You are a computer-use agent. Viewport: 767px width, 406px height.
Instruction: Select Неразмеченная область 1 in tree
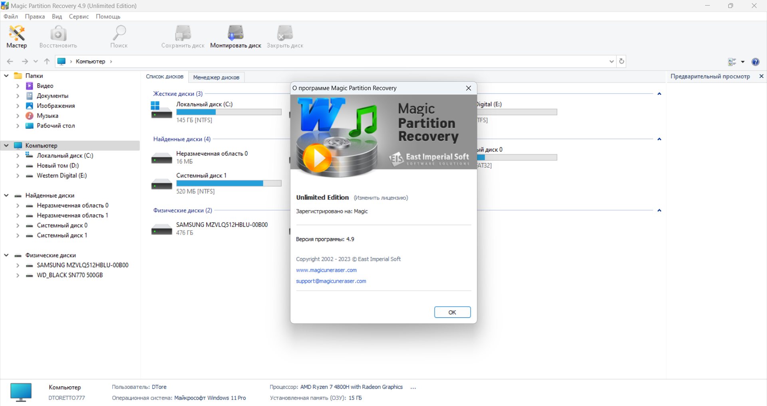coord(72,215)
